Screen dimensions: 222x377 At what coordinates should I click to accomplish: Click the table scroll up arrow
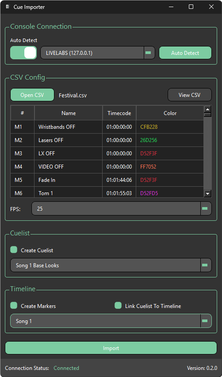click(207, 109)
